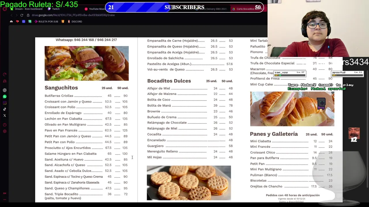
Task: Select Pastelito de Acelgas (48un.) row
Action: (190, 64)
